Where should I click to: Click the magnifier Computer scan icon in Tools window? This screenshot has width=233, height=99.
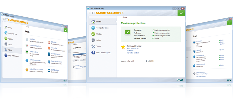(6, 33)
